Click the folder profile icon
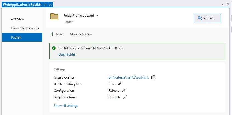 click(54, 16)
